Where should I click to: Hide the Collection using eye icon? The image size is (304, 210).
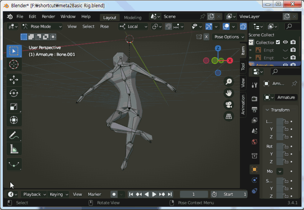point(286,42)
